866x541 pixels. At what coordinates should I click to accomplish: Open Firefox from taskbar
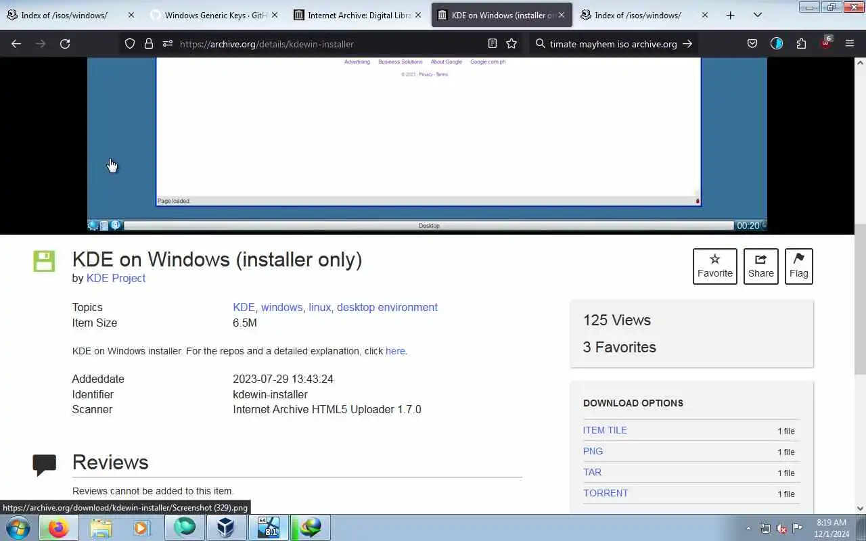(59, 527)
